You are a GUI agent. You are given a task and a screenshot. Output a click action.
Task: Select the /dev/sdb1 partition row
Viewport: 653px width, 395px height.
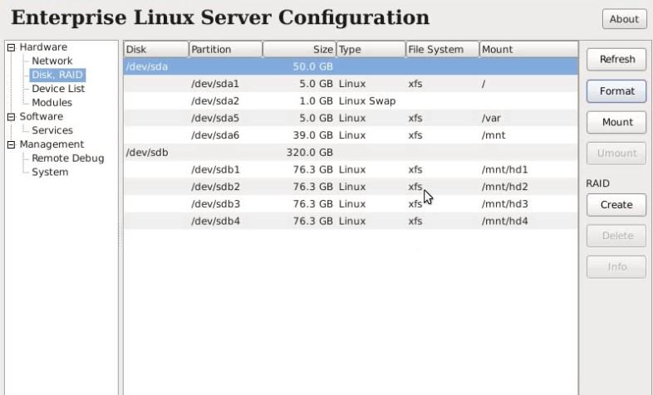click(x=351, y=169)
